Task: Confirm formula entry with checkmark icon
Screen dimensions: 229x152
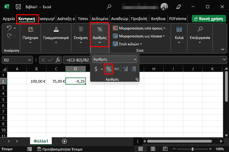Action: pyautogui.click(x=50, y=60)
